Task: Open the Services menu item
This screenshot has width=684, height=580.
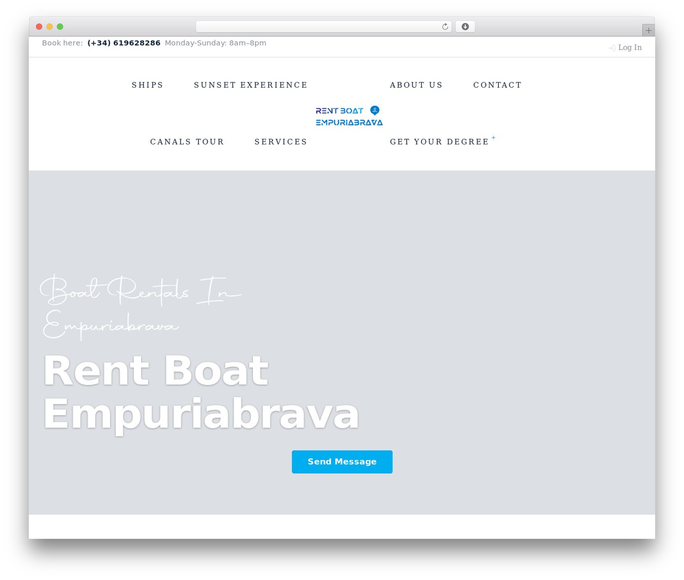Action: [x=281, y=142]
